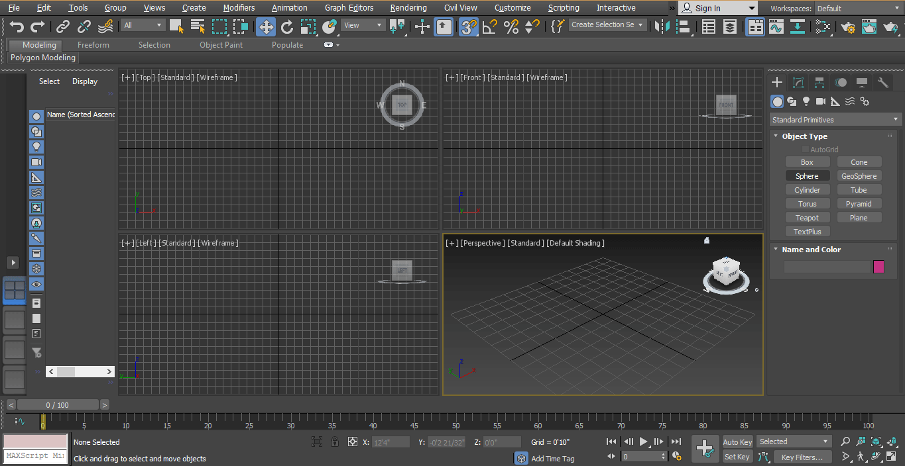The width and height of the screenshot is (905, 466).
Task: Click the Teapot primitive button
Action: click(x=808, y=217)
